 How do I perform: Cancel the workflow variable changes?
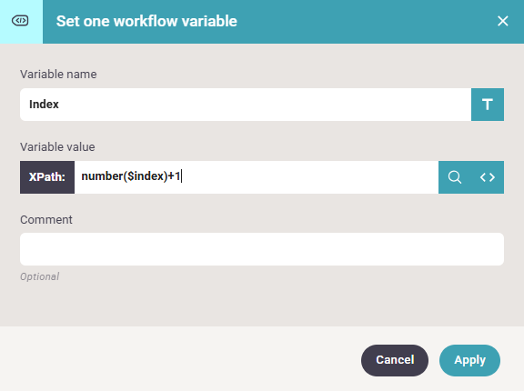[x=395, y=360]
